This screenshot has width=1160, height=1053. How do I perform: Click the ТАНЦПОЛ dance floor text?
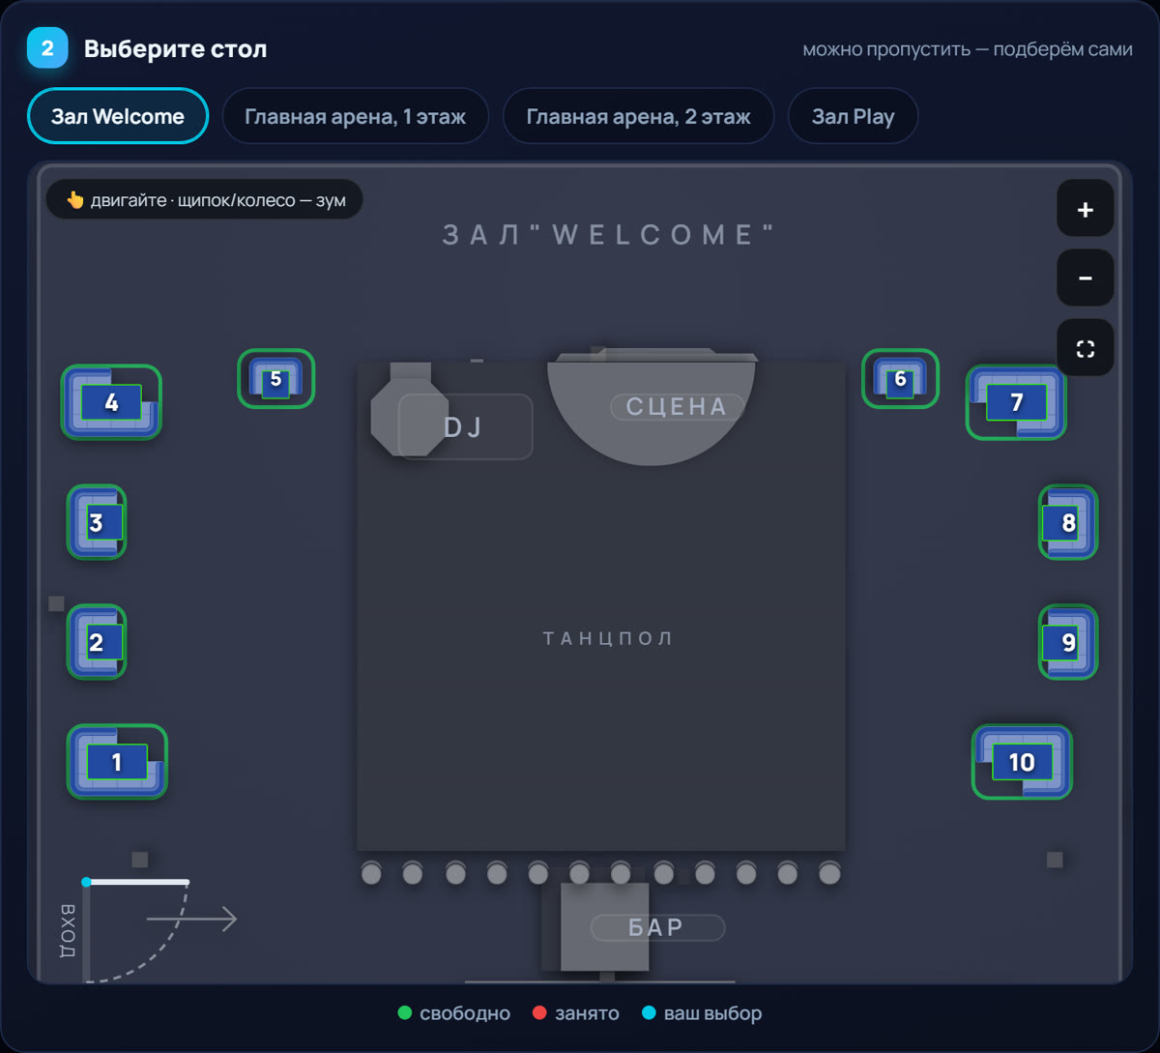(608, 638)
